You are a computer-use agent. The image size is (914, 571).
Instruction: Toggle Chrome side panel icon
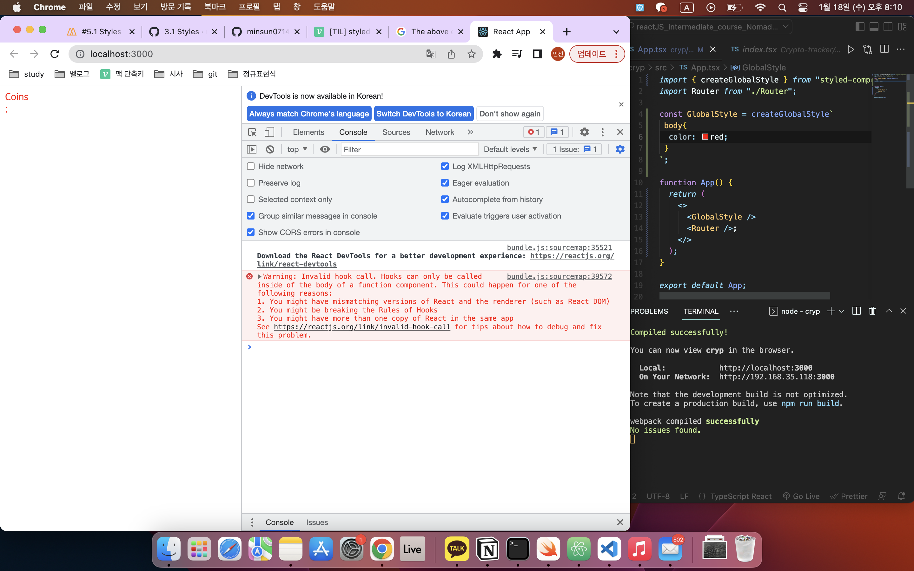point(537,54)
